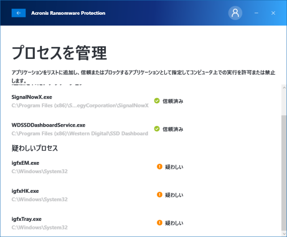Open the 信頼済み status dropdown for SignalNowX.exe
This screenshot has height=237, width=287.
(173, 101)
